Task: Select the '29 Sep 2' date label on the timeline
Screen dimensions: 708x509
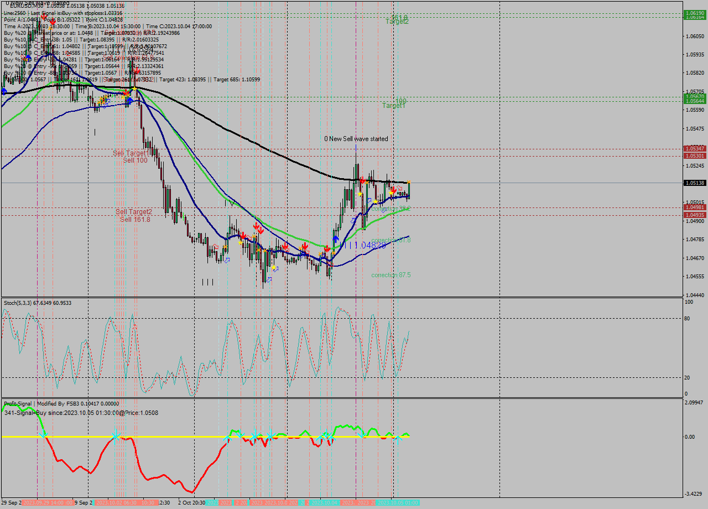Action: 11,502
